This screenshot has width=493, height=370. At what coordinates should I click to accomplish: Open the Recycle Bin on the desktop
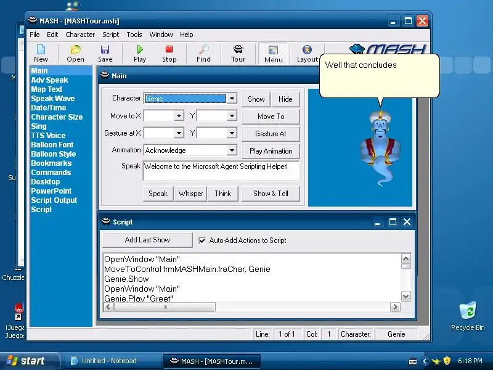(468, 316)
